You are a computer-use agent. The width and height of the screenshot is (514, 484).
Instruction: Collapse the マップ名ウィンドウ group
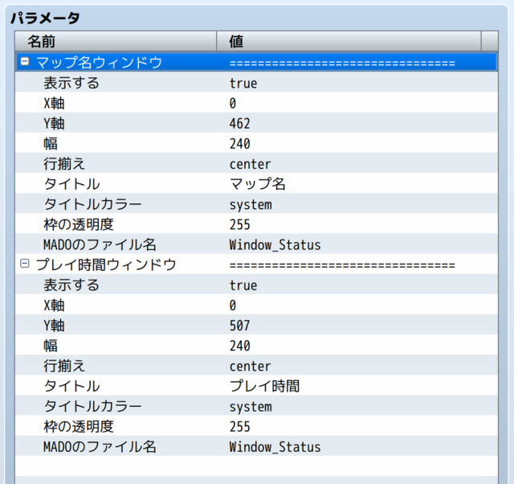25,61
